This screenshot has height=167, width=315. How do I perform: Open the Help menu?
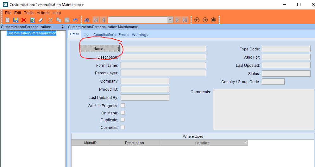coord(57,13)
